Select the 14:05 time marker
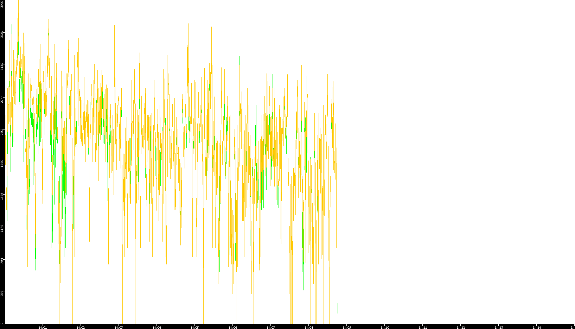This screenshot has width=575, height=329. tap(195, 327)
